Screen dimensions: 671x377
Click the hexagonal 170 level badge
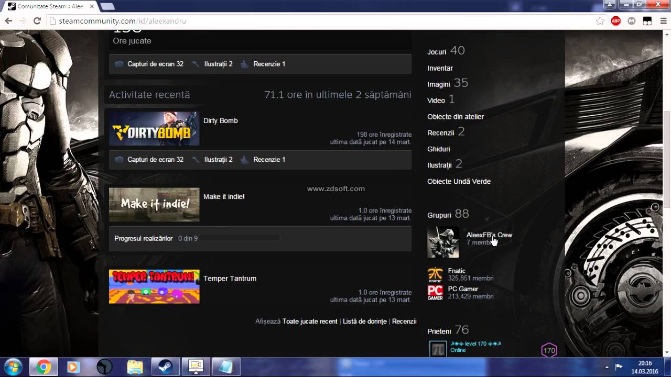click(x=549, y=350)
